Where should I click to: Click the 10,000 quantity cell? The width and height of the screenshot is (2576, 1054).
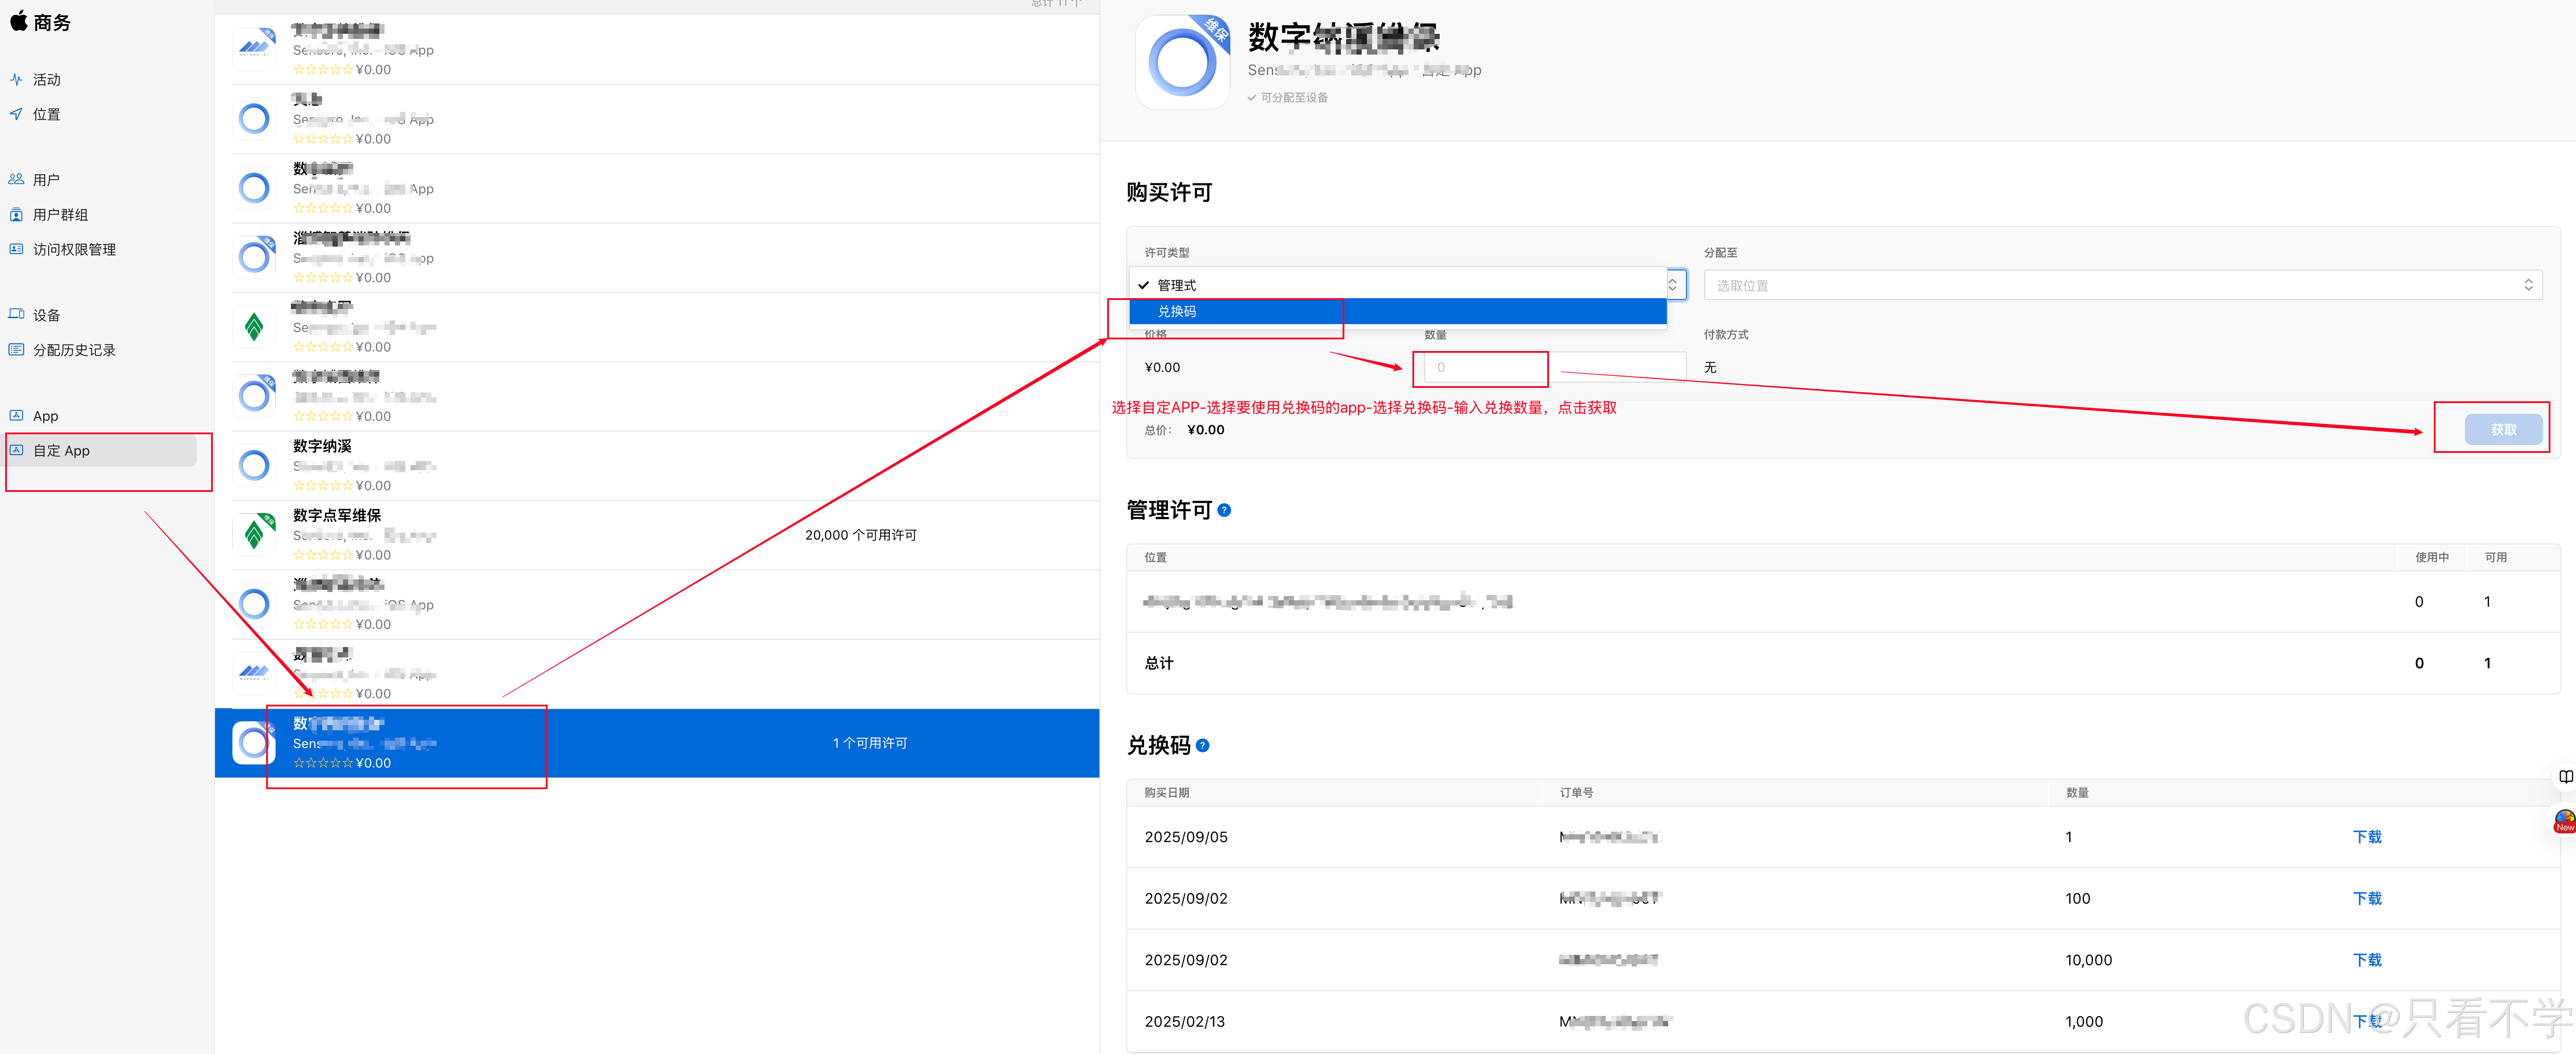(x=2089, y=960)
